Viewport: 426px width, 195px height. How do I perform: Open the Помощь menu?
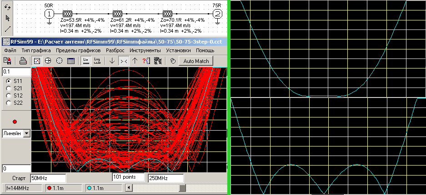(x=205, y=50)
